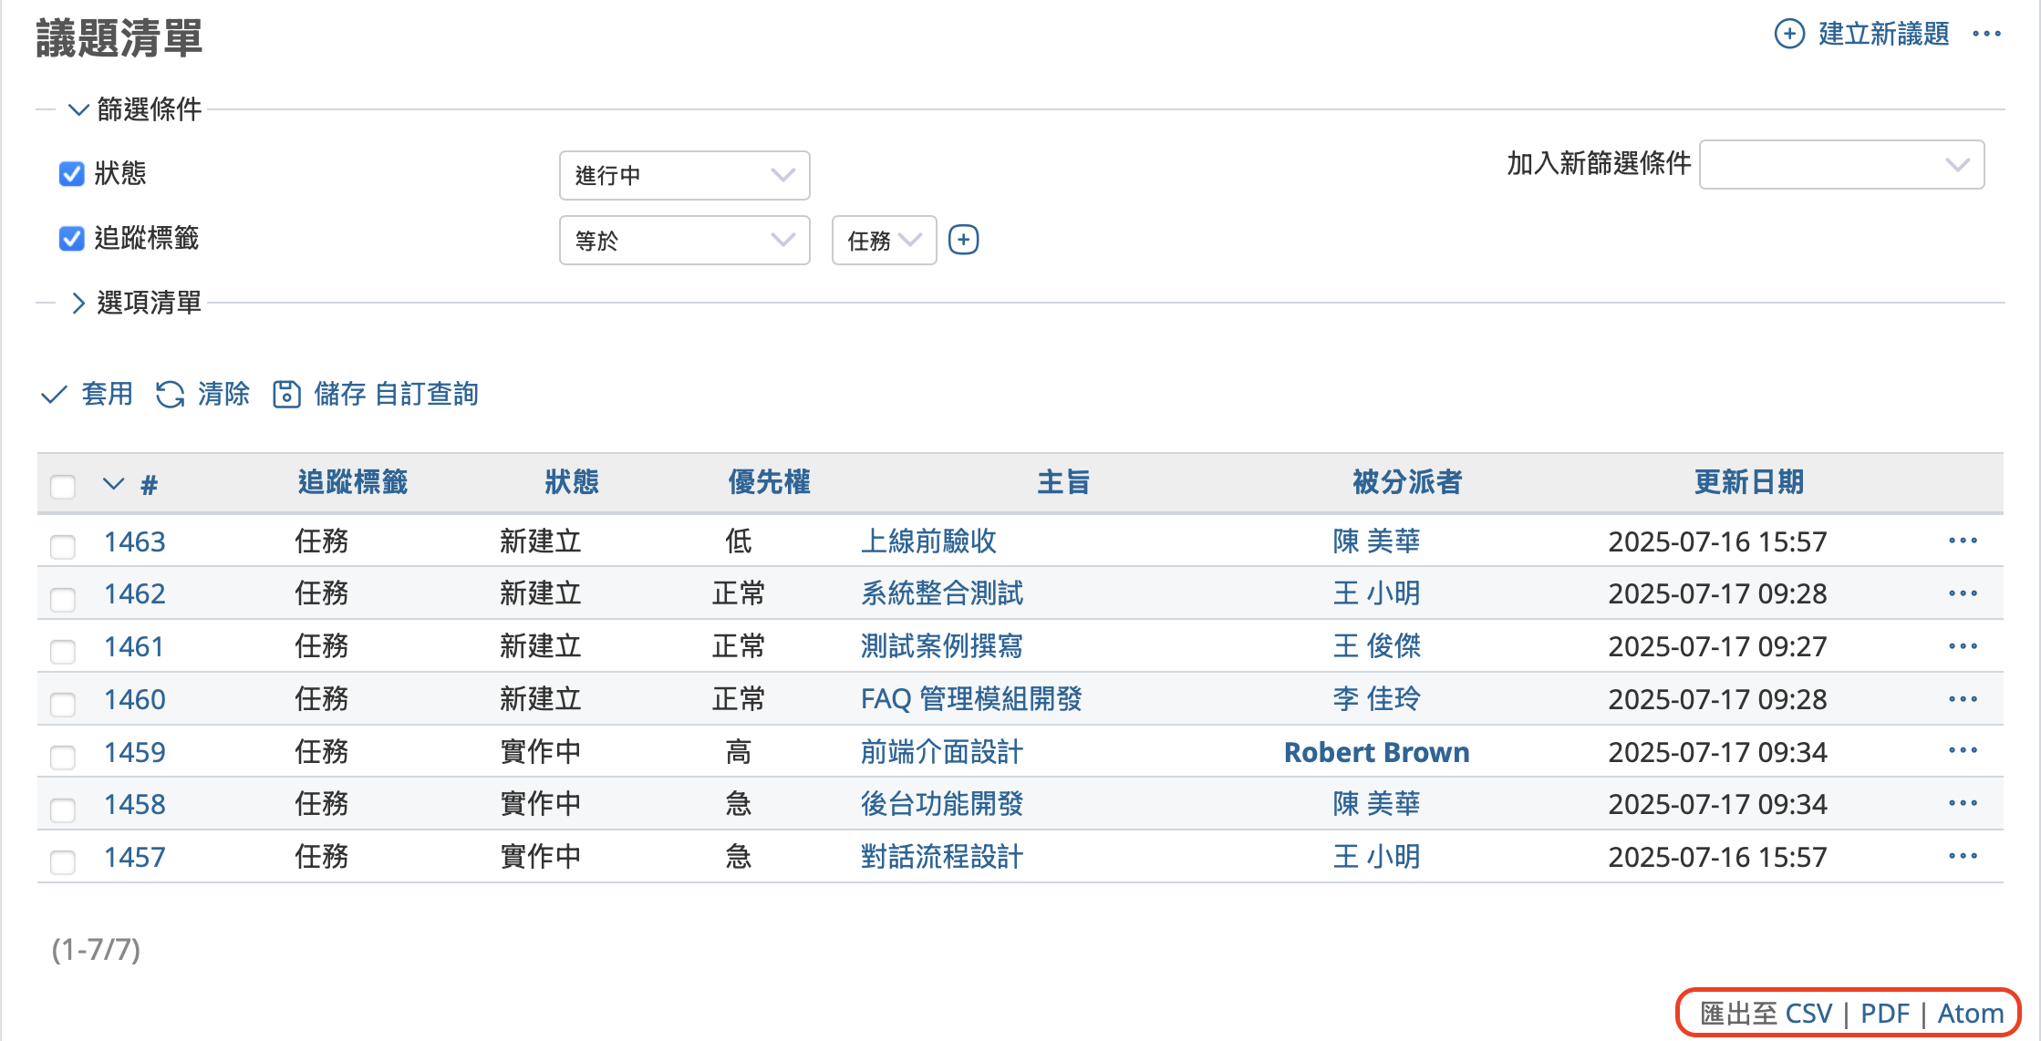The width and height of the screenshot is (2041, 1041).
Task: Open issue 上線前驗收
Action: pyautogui.click(x=928, y=541)
